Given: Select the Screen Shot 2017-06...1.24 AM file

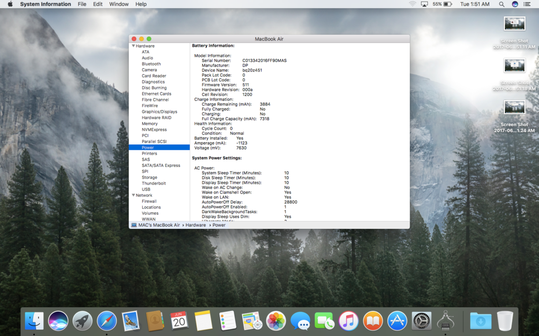Looking at the screenshot, I should [x=514, y=117].
